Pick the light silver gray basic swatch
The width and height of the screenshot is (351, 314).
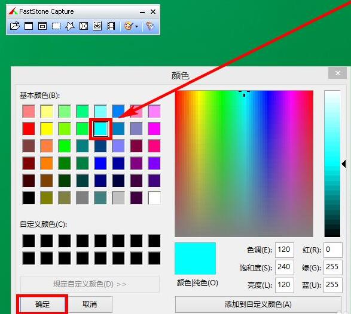(118, 198)
